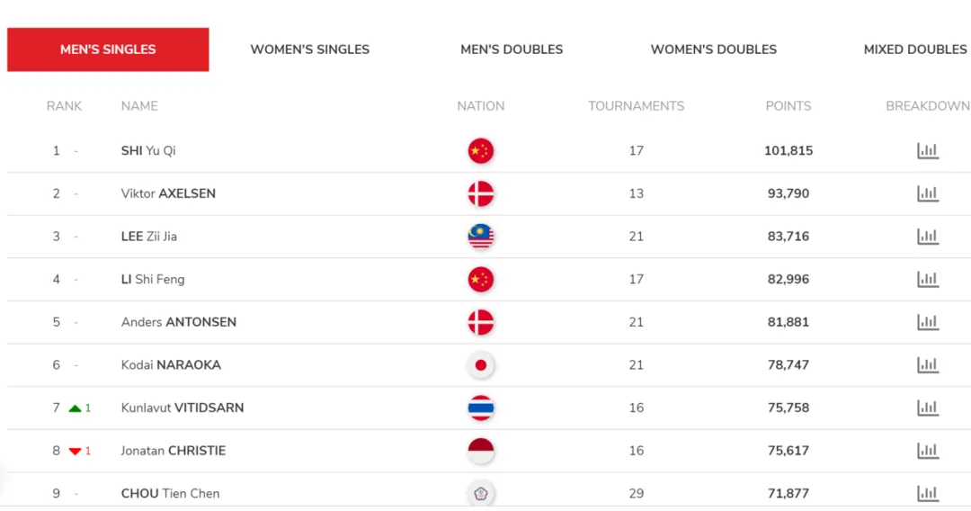The width and height of the screenshot is (971, 511).
Task: Click China flag icon beside Li Shi Feng
Action: 481,280
